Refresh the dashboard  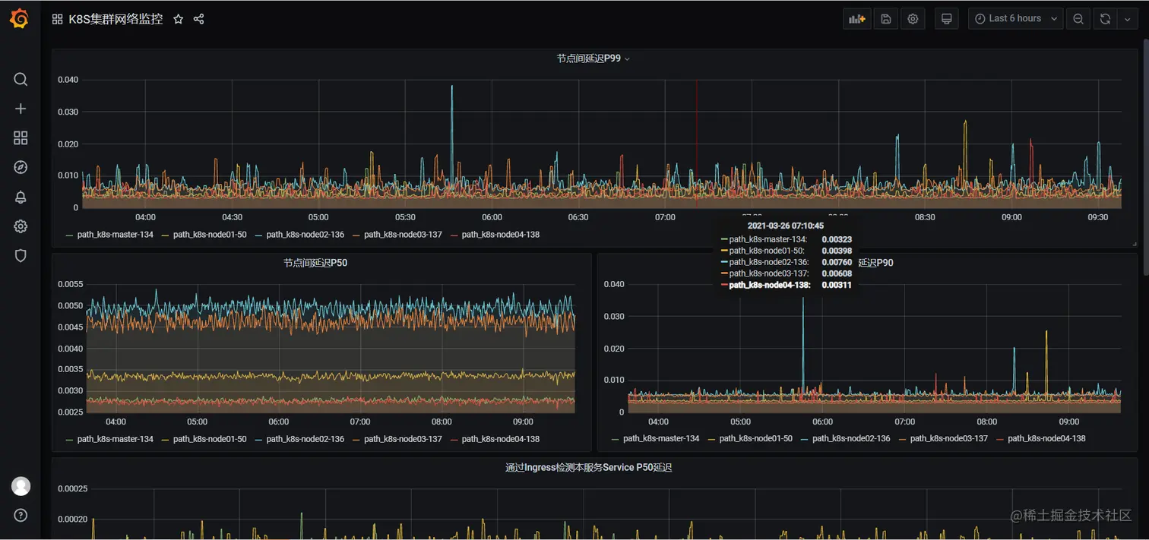click(x=1105, y=19)
